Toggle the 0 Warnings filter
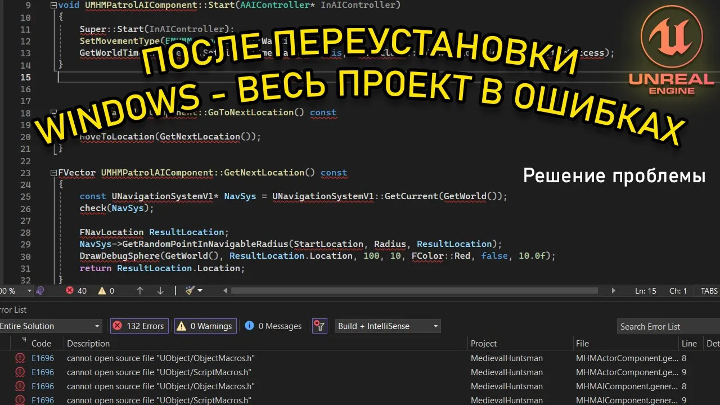The width and height of the screenshot is (720, 405). [x=205, y=326]
